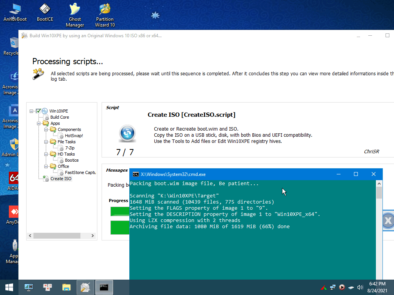Viewport: 394px width, 295px height.
Task: Maximize the cmd.exe window
Action: [x=356, y=174]
